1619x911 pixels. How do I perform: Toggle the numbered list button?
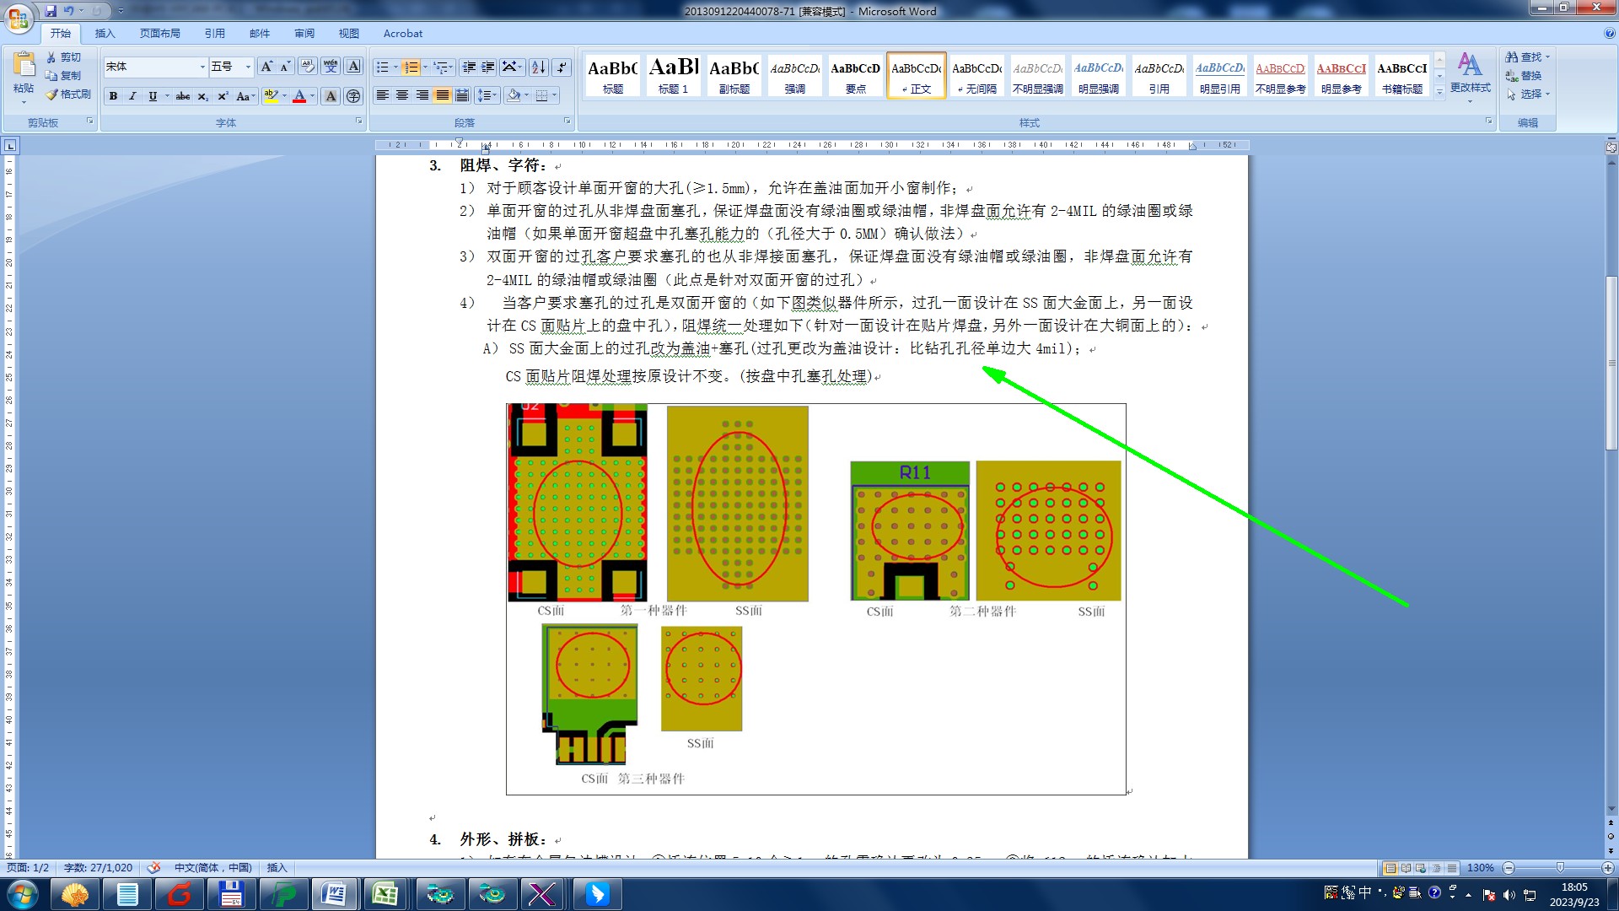click(411, 67)
